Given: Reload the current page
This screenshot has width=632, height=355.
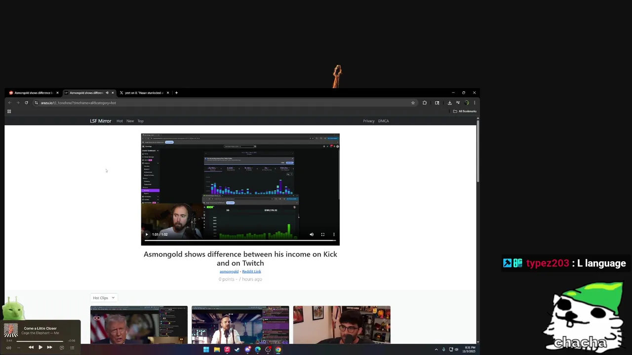Looking at the screenshot, I should pyautogui.click(x=26, y=103).
